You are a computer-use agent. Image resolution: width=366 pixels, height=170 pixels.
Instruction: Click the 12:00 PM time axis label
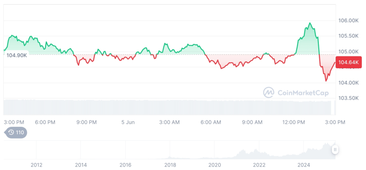(x=294, y=122)
